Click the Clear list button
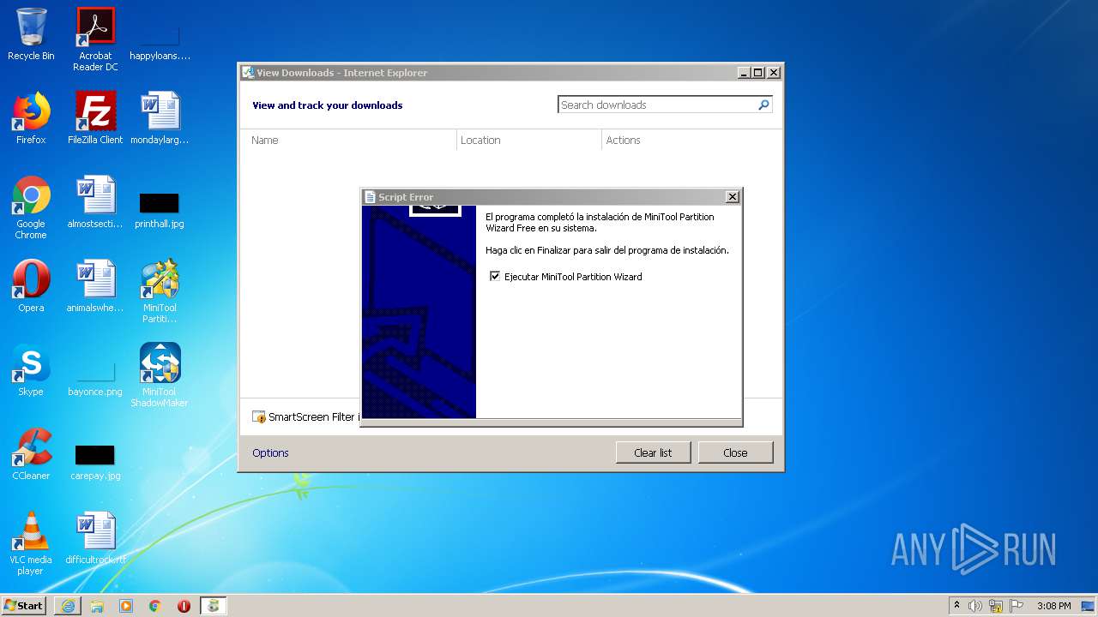The width and height of the screenshot is (1098, 617). pyautogui.click(x=653, y=452)
